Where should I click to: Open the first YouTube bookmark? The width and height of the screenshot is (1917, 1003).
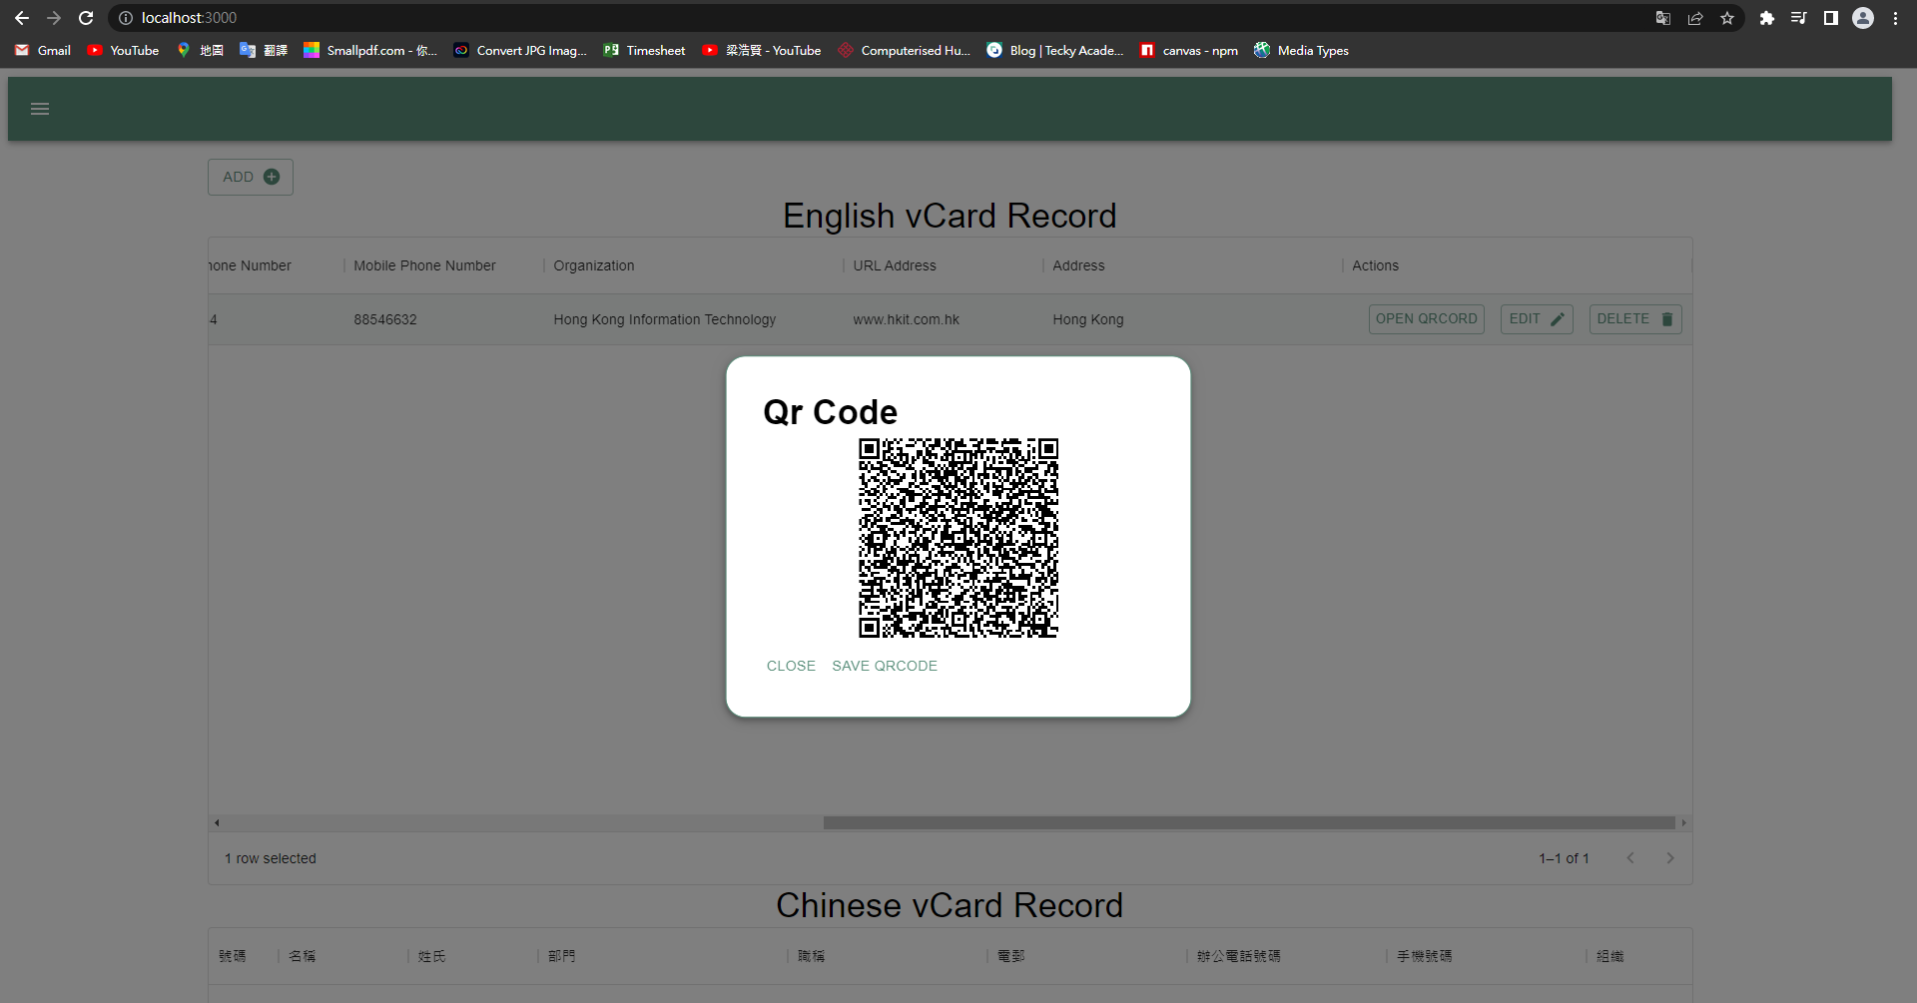pos(123,50)
